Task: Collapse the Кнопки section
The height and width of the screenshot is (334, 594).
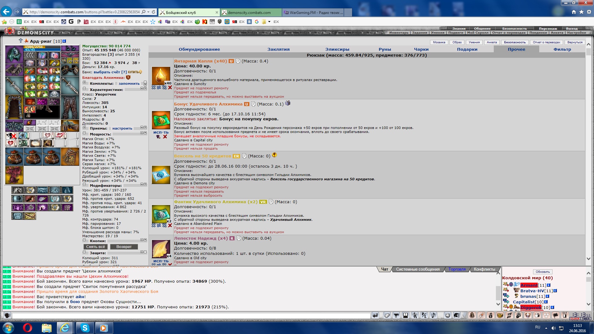Action: [x=84, y=240]
